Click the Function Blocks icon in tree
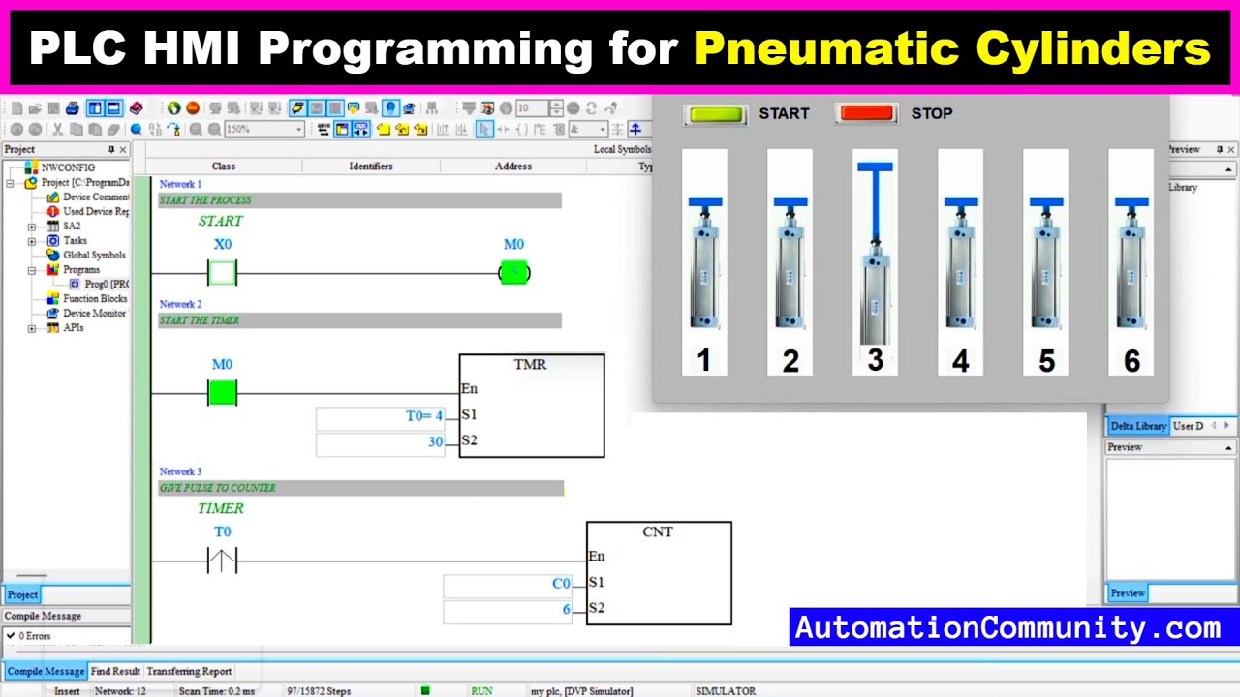Viewport: 1240px width, 697px height. [x=53, y=298]
